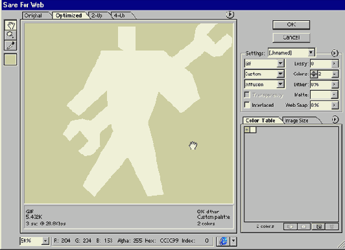
Task: Select the Zoom tool
Action: click(x=10, y=35)
